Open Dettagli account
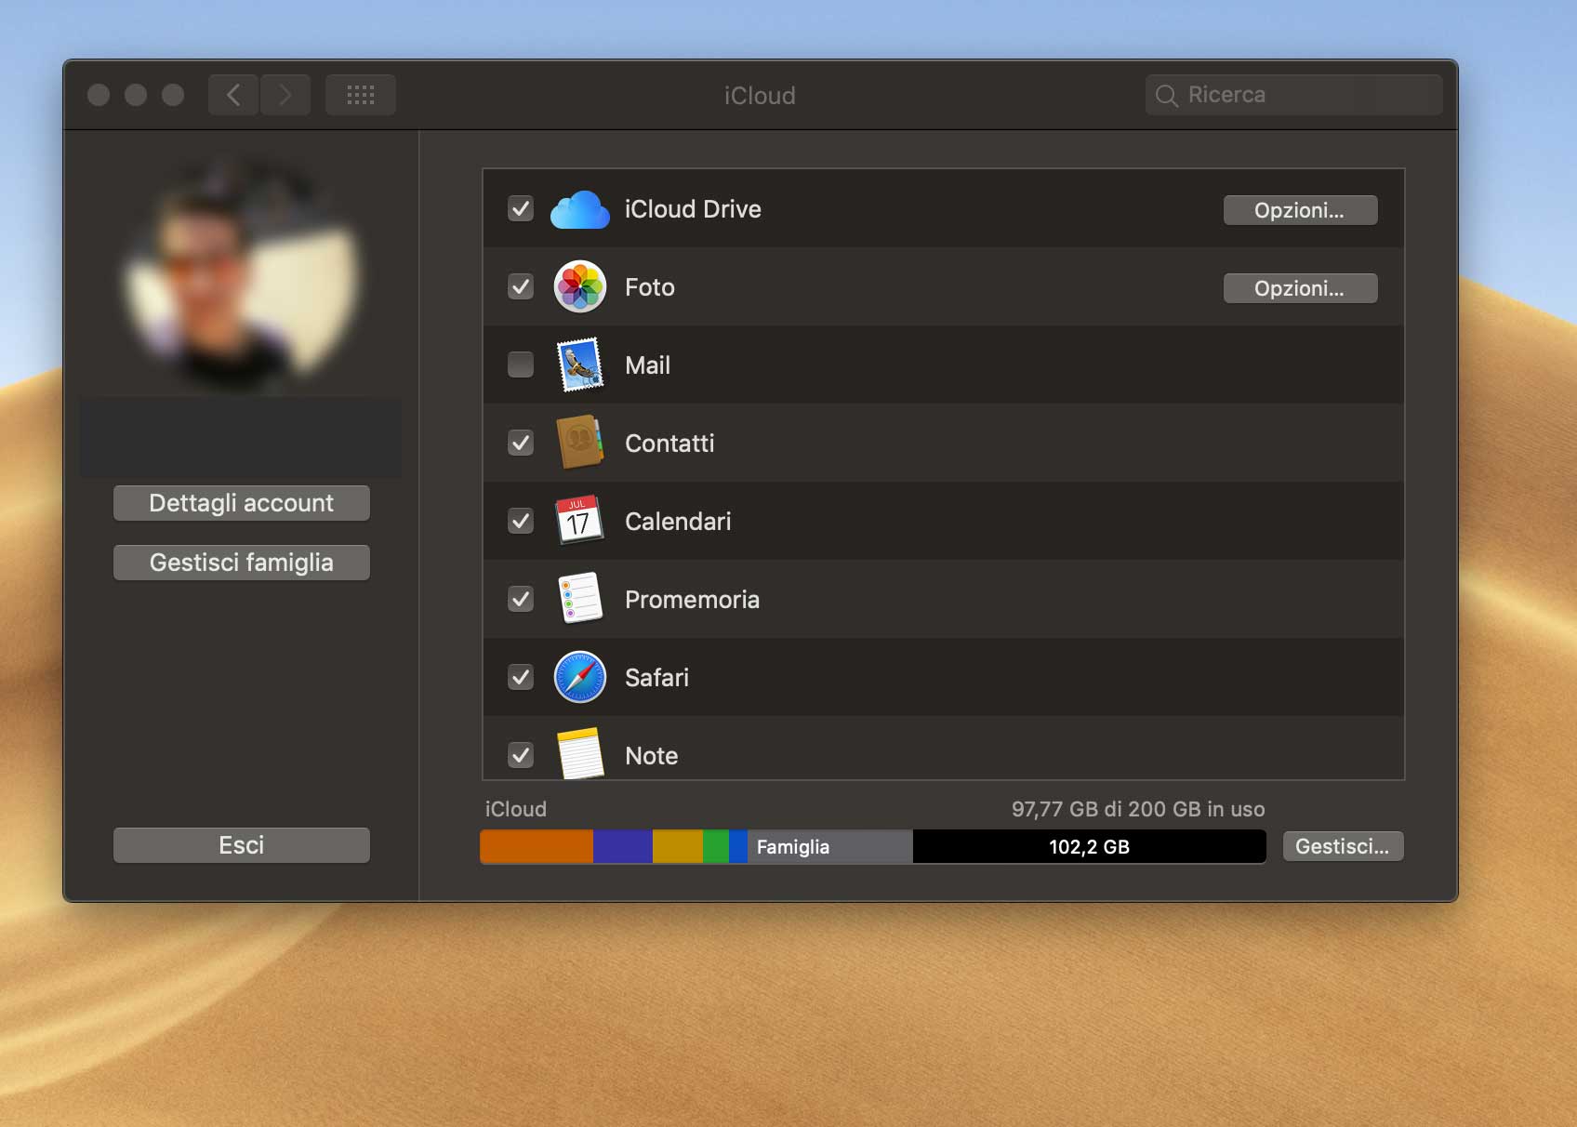Viewport: 1577px width, 1127px height. point(242,503)
